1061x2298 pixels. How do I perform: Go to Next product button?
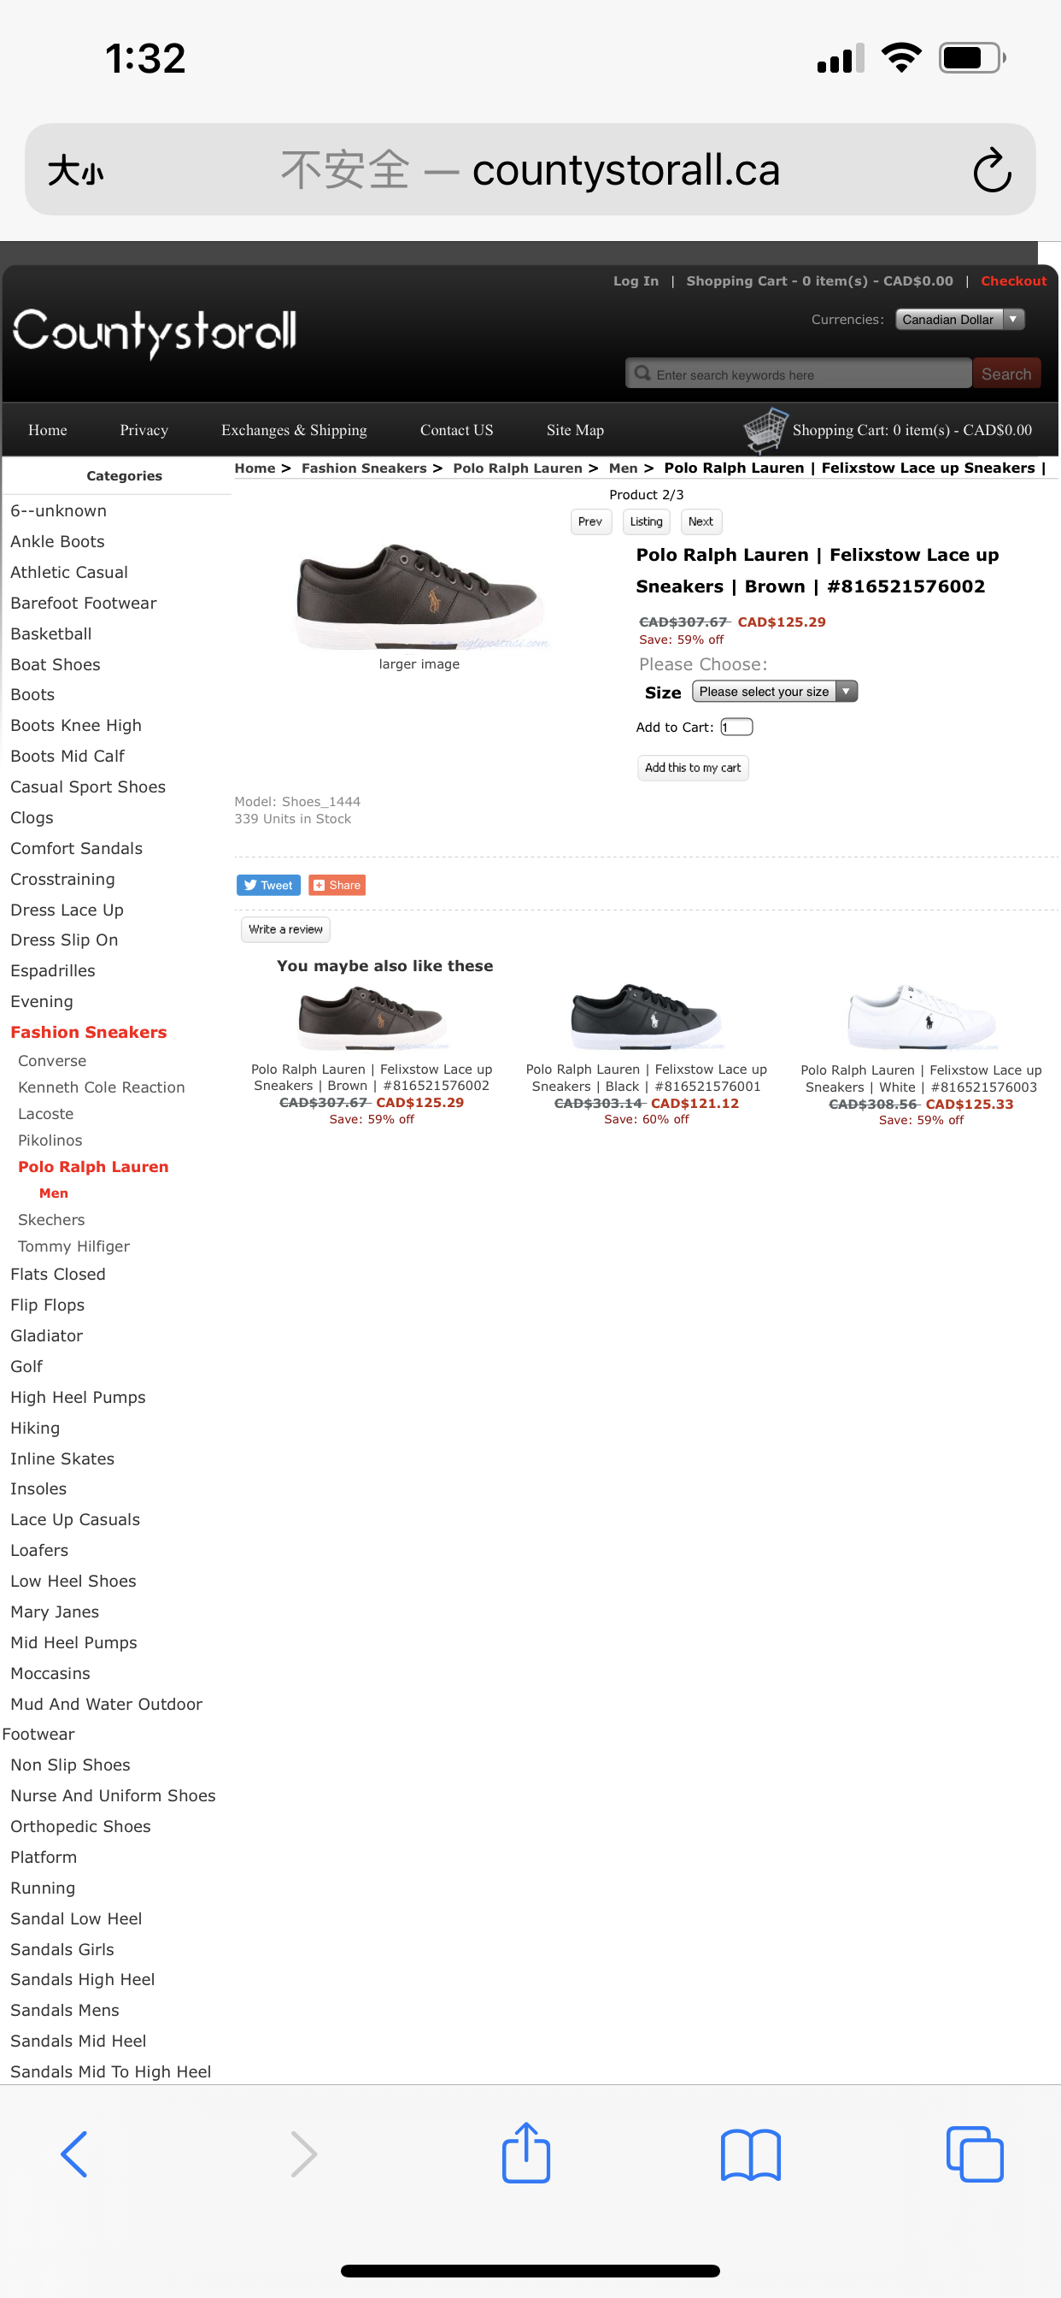pyautogui.click(x=700, y=521)
